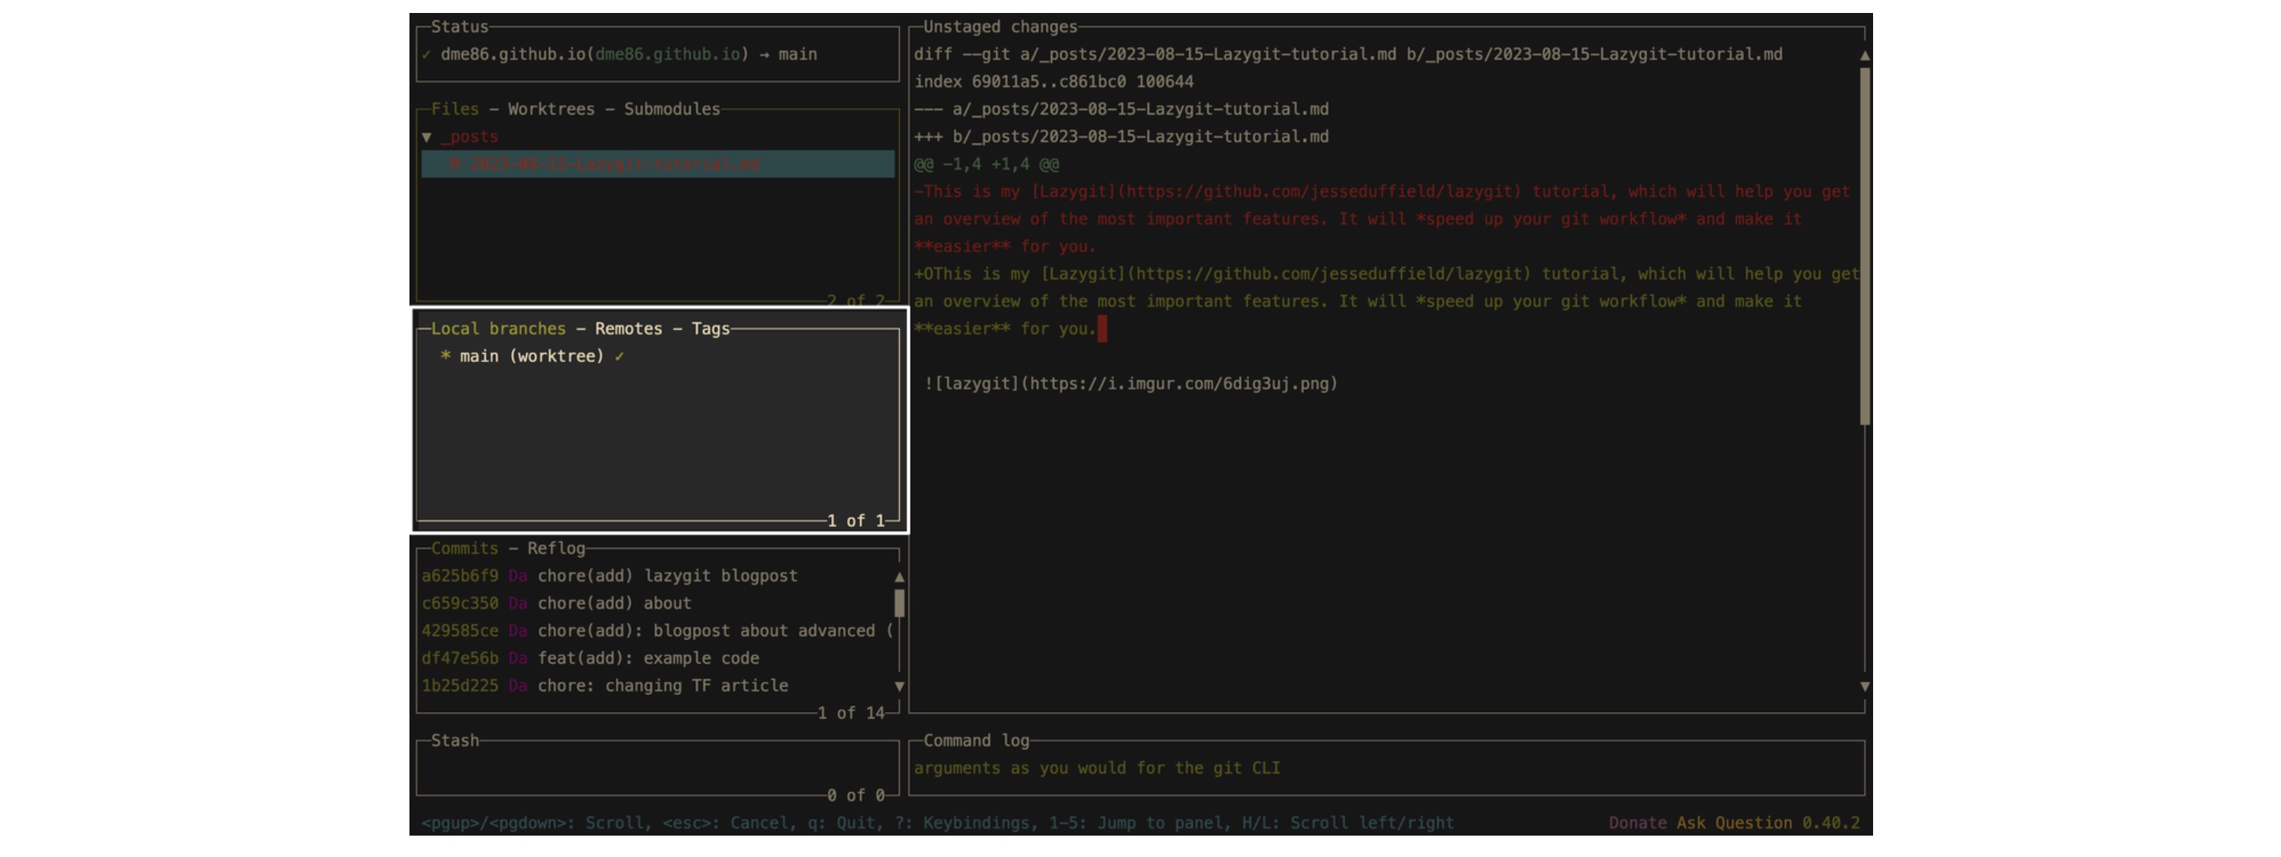This screenshot has width=2281, height=857.
Task: Click the commits panel scroll-up arrow
Action: 900,577
